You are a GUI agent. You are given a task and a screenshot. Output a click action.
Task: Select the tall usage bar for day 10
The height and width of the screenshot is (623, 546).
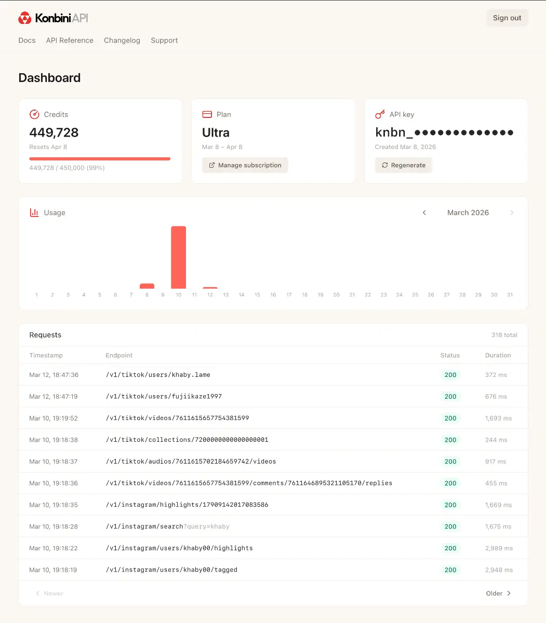[x=179, y=258]
